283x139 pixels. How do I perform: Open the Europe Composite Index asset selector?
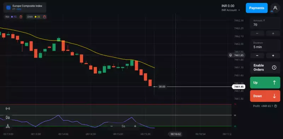pyautogui.click(x=25, y=7)
